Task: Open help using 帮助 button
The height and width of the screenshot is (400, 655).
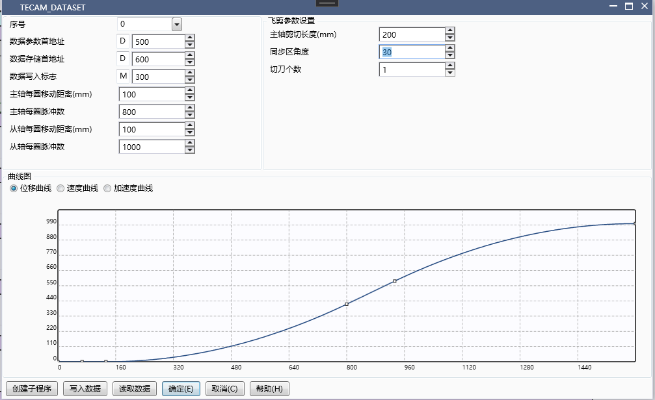Action: (269, 388)
